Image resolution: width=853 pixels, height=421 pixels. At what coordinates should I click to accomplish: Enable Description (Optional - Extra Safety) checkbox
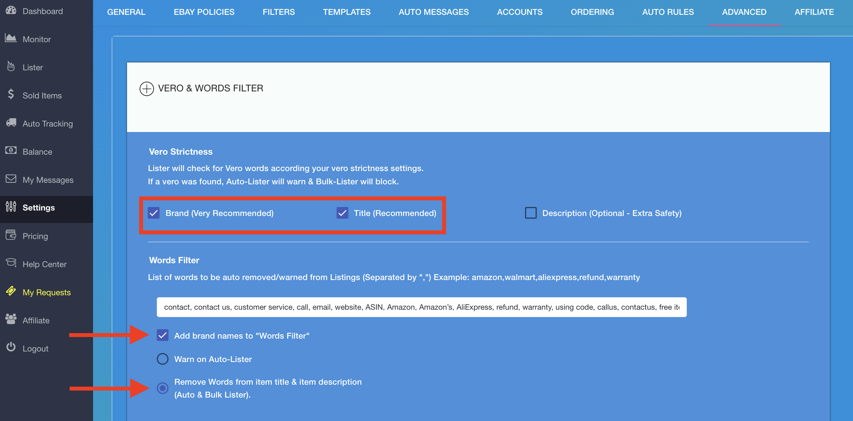click(x=531, y=213)
